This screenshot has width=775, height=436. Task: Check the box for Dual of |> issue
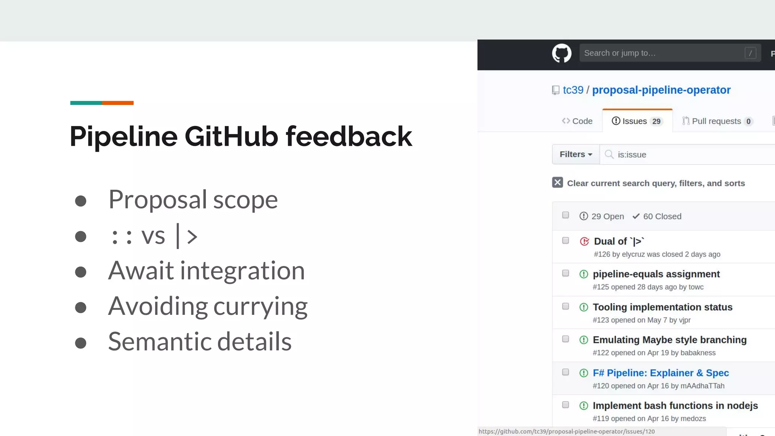click(566, 240)
